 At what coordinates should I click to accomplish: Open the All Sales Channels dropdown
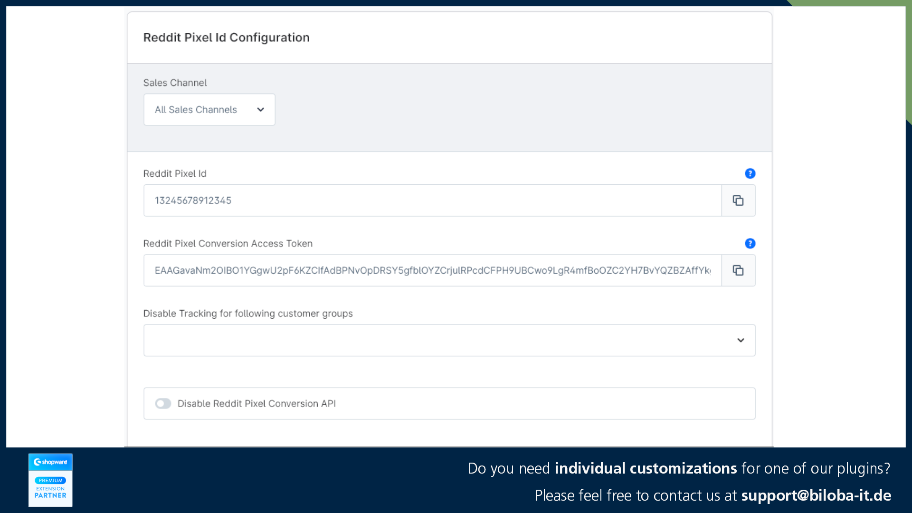(x=209, y=110)
